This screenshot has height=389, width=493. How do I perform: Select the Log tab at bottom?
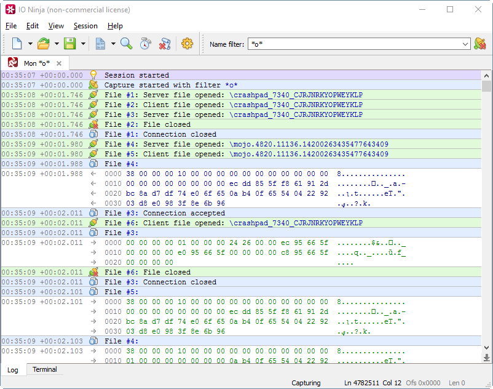pyautogui.click(x=13, y=370)
